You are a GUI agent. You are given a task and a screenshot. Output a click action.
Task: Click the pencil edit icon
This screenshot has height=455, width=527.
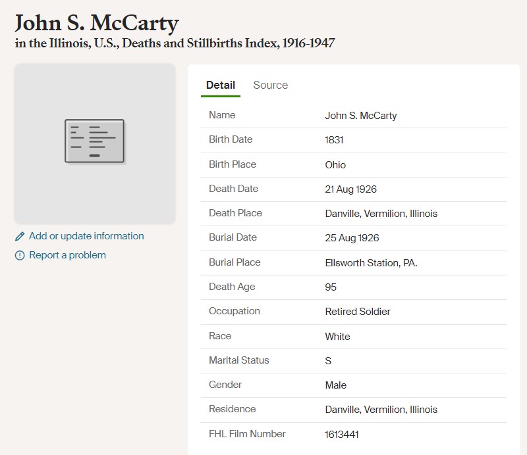click(x=20, y=237)
